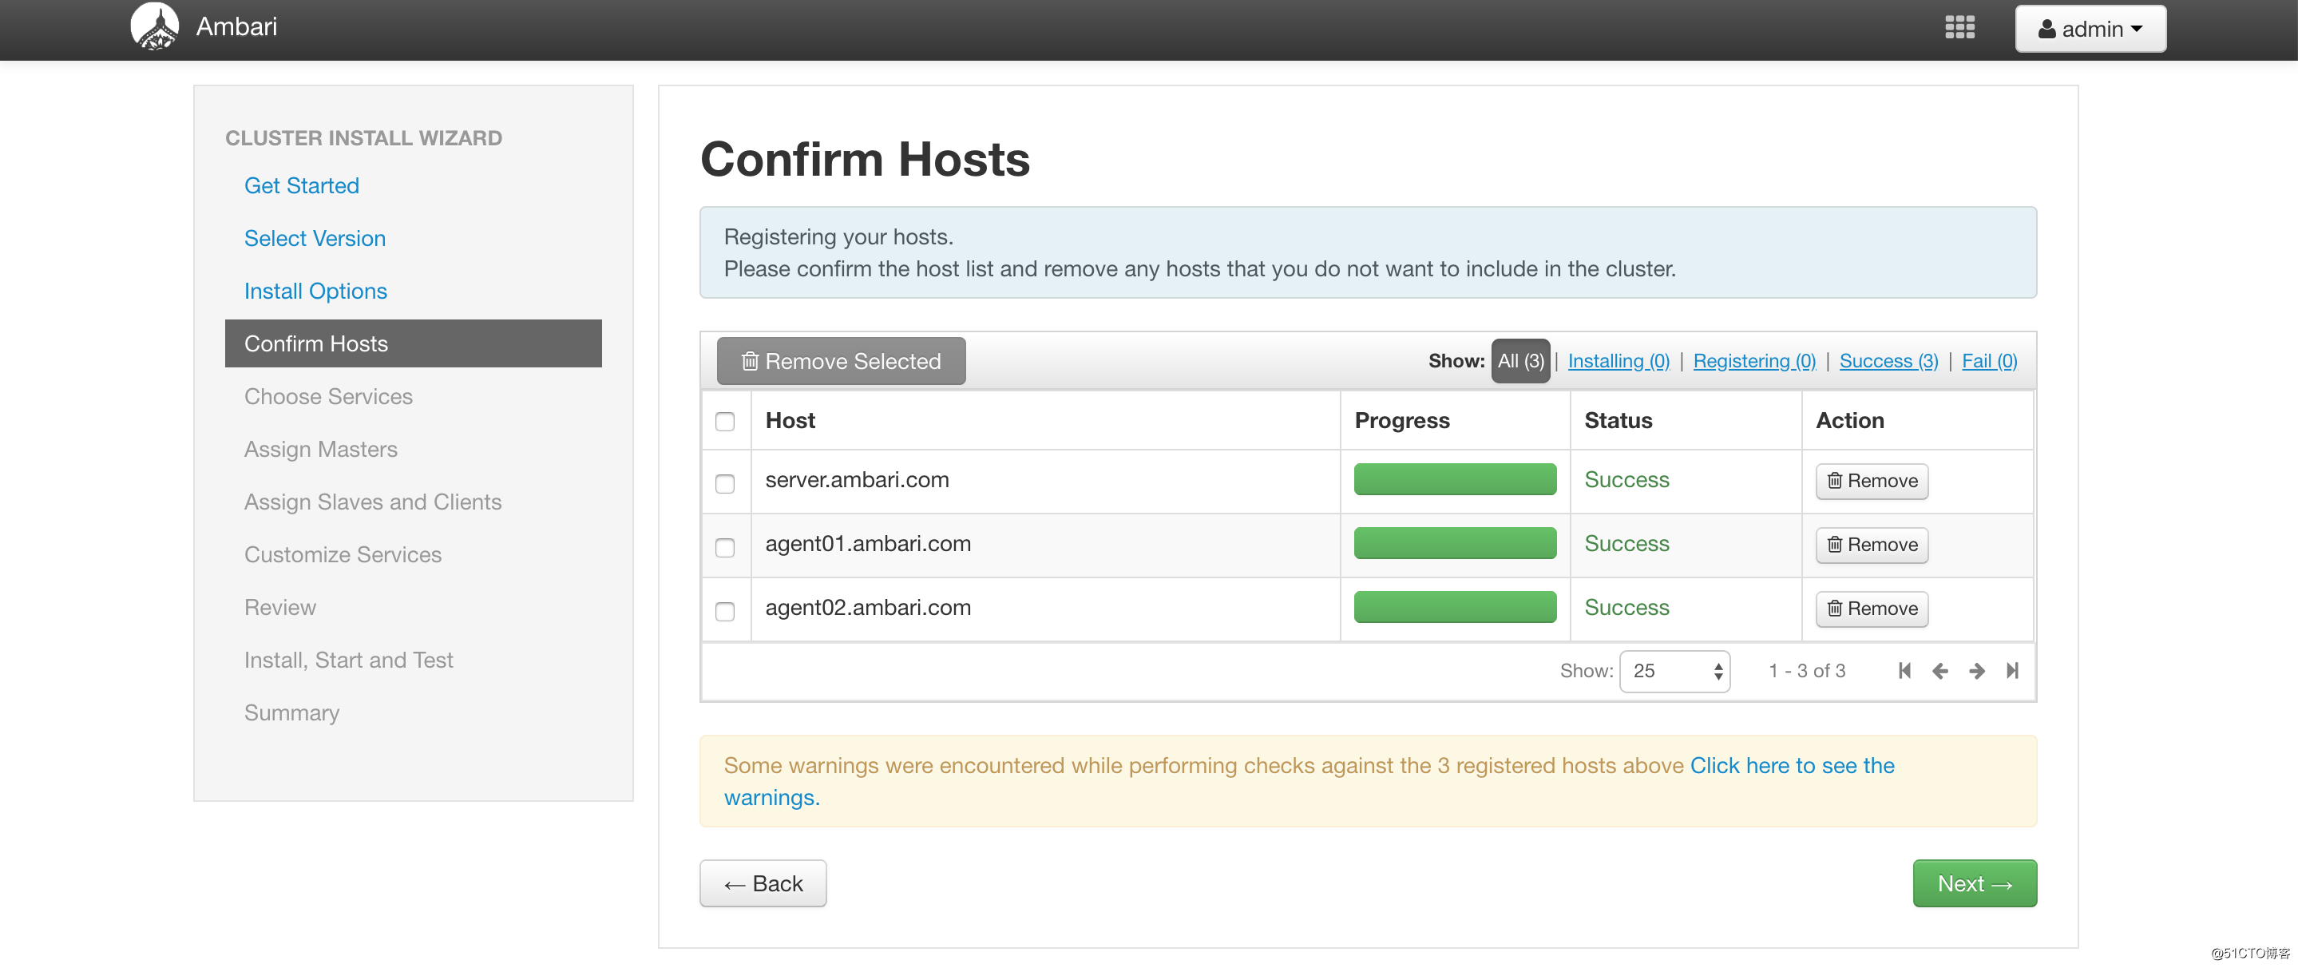Go to next page arrow
The image size is (2298, 968).
pos(1977,670)
